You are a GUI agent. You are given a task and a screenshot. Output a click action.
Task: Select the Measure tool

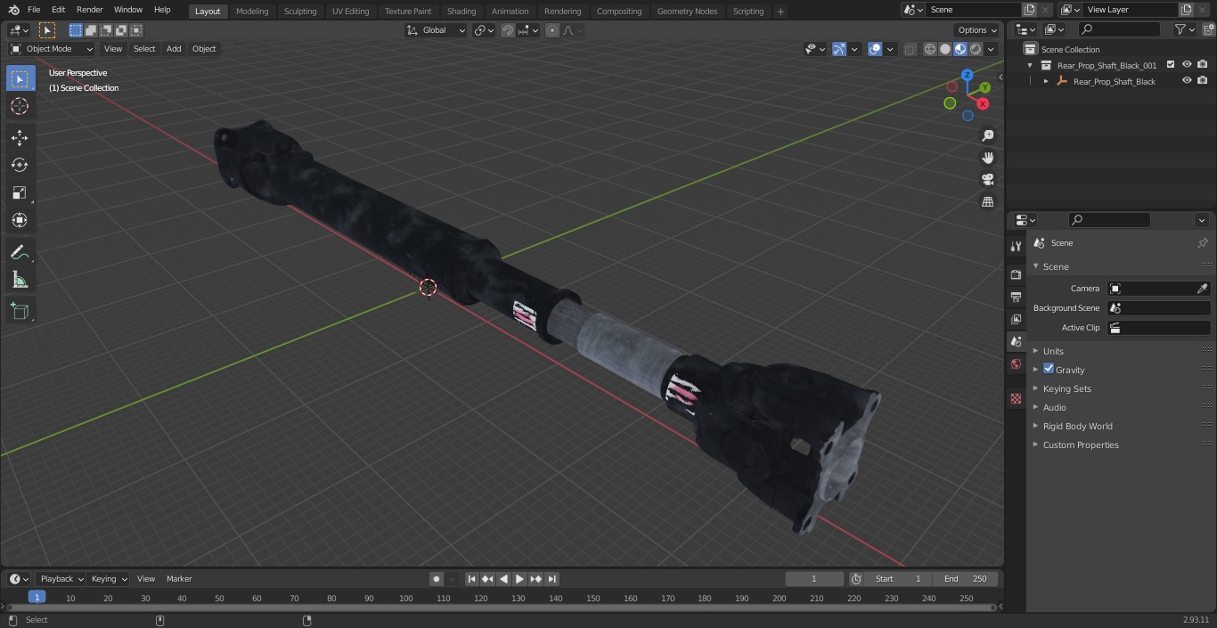pyautogui.click(x=20, y=281)
